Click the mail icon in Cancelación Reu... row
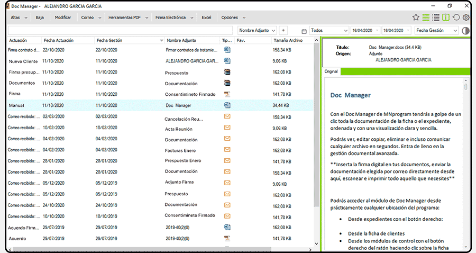 [x=227, y=116]
